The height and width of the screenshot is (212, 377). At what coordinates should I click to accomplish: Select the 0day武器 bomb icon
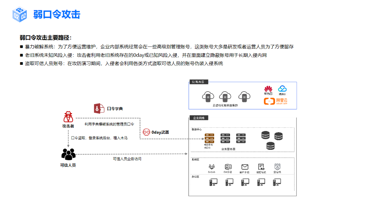[146, 131]
